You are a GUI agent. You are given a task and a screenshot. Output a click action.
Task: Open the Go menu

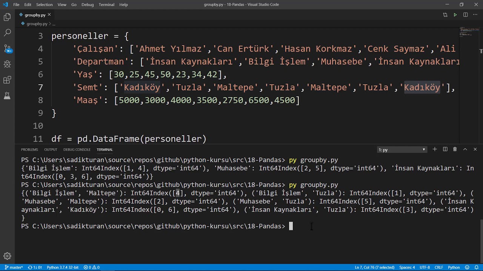[74, 5]
